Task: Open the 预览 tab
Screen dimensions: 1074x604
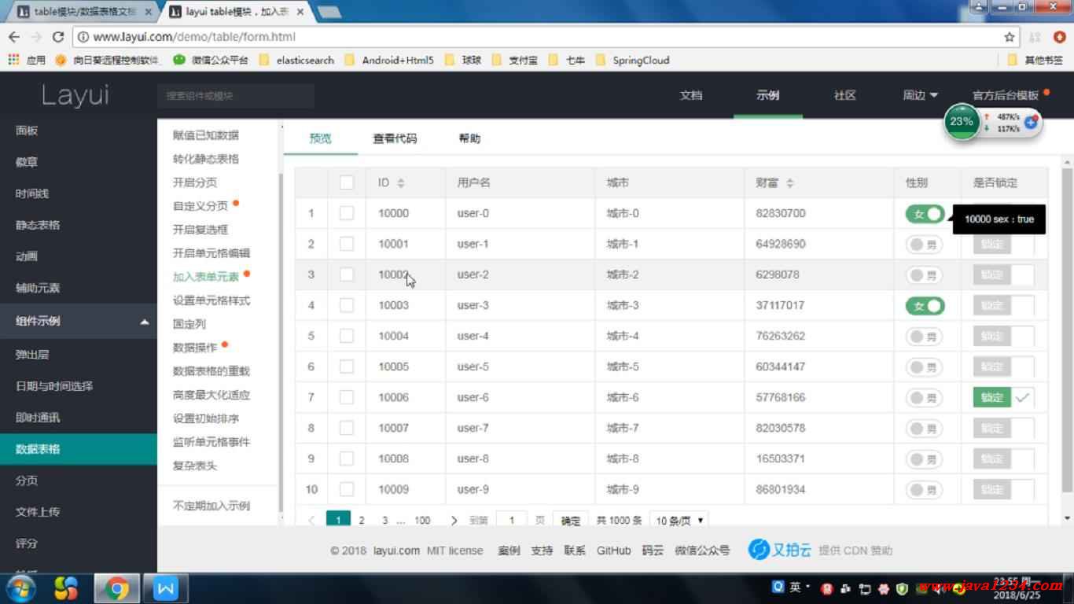Action: coord(321,138)
